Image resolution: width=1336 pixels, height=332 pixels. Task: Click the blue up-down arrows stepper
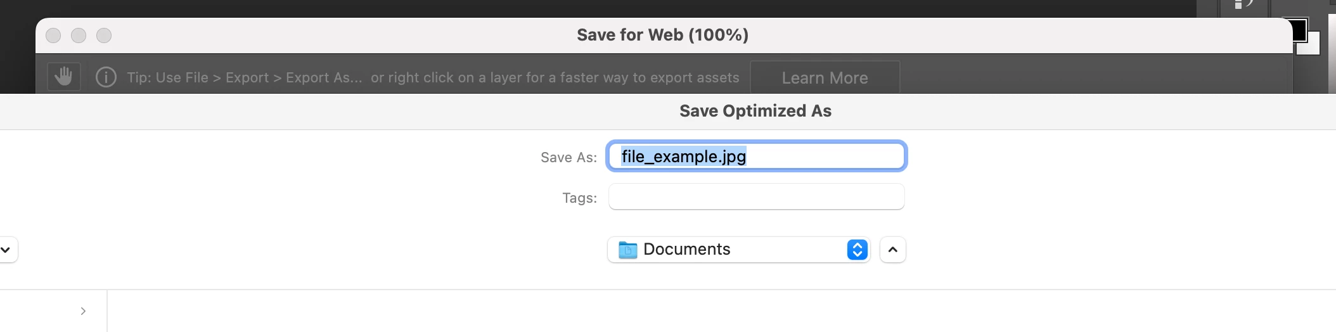click(x=857, y=250)
